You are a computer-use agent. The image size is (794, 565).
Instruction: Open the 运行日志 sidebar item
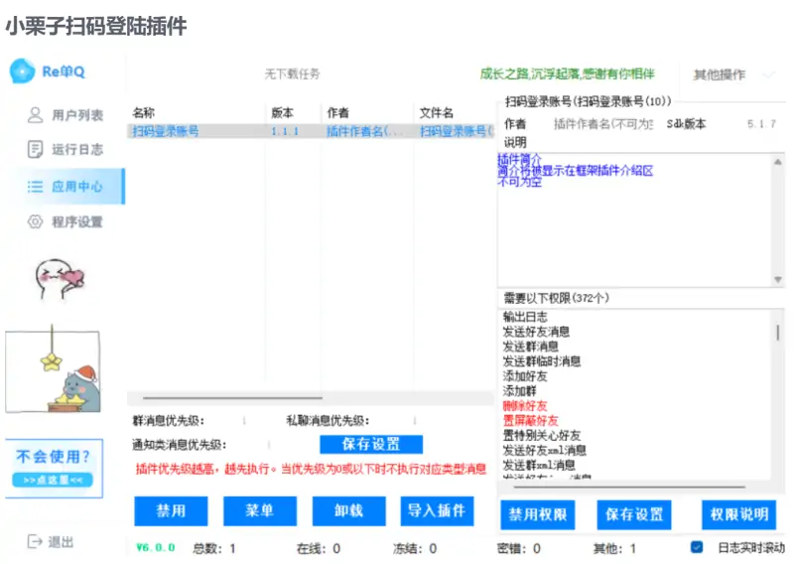[x=66, y=150]
